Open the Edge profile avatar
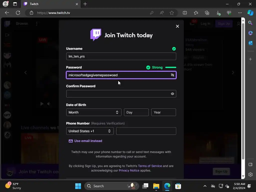The height and width of the screenshot is (192, 256). [5, 4]
